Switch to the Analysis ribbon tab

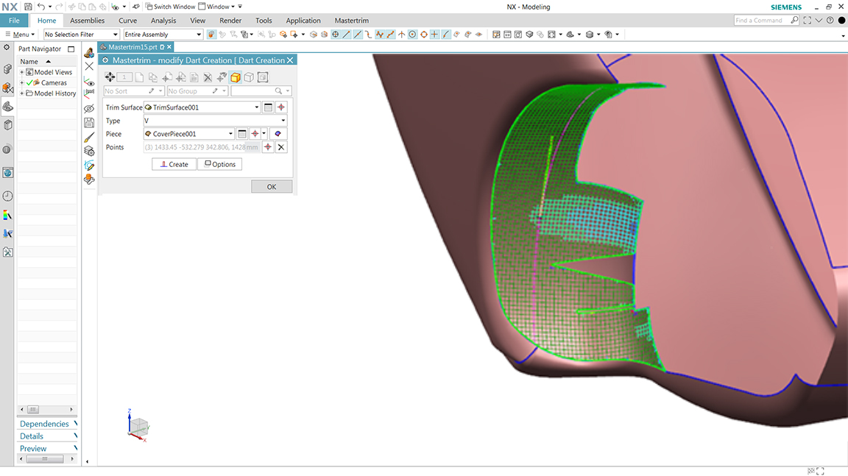point(163,21)
